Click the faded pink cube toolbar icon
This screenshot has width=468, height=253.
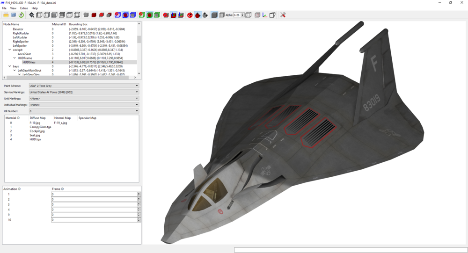(257, 15)
